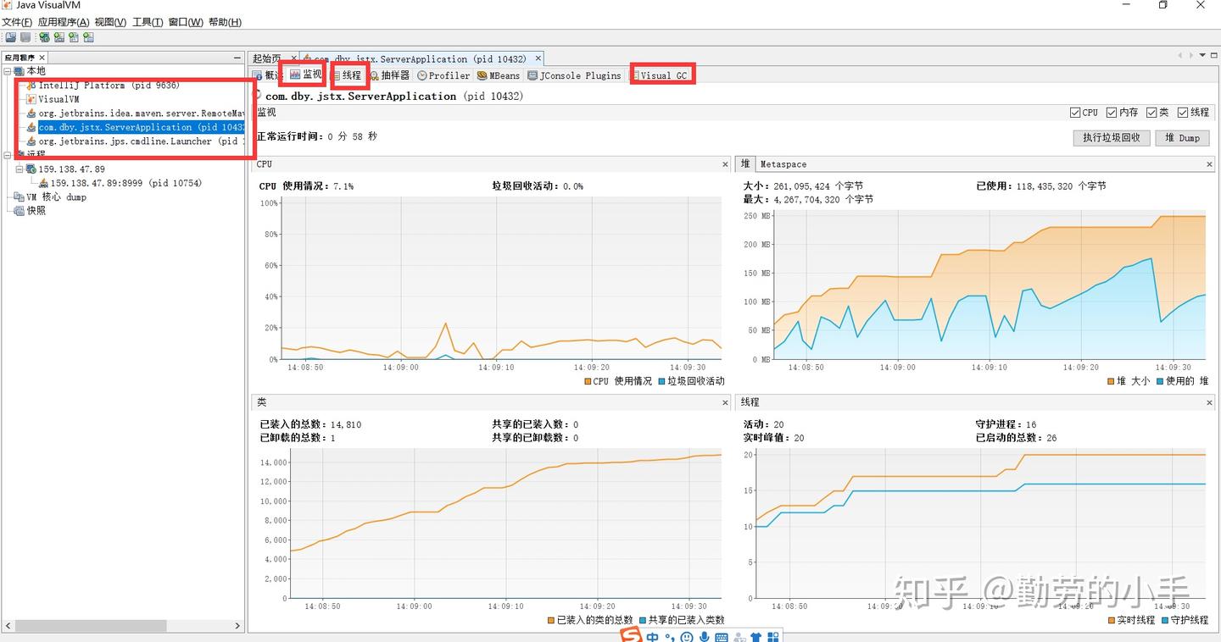Click the 执行垃圾回收 button
1221x642 pixels.
click(1111, 137)
